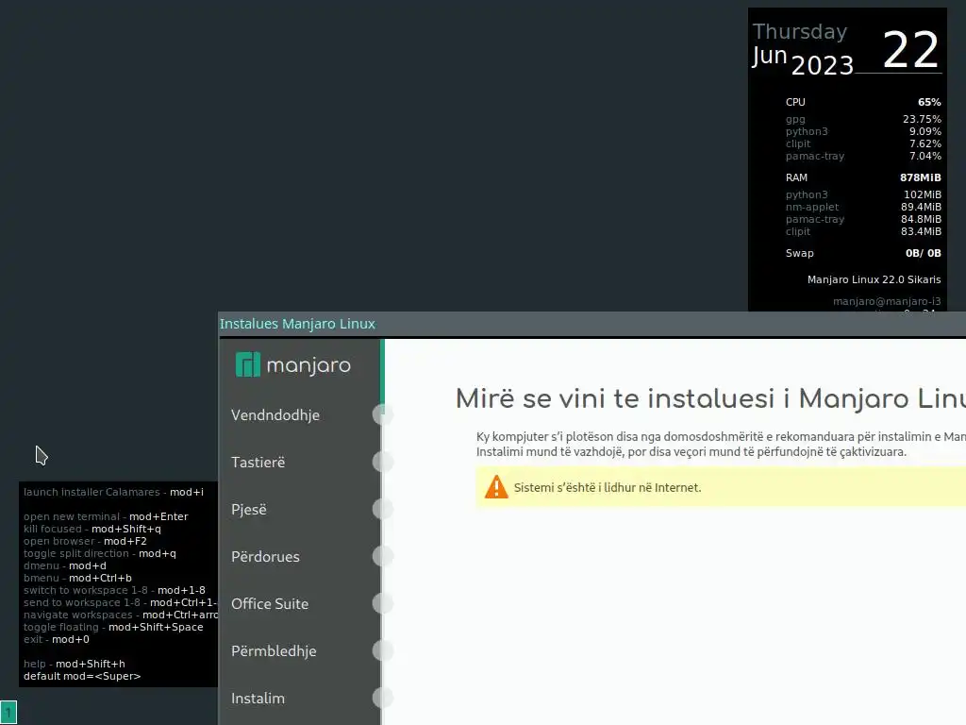Click 'navigate workspaces' hint
966x725 pixels.
[x=121, y=615]
